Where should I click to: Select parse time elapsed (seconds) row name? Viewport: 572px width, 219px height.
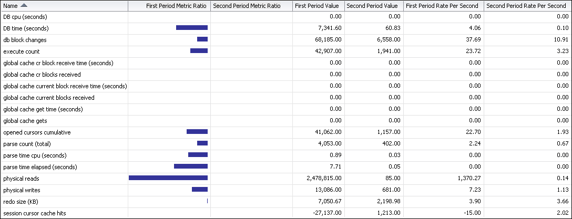[40, 167]
